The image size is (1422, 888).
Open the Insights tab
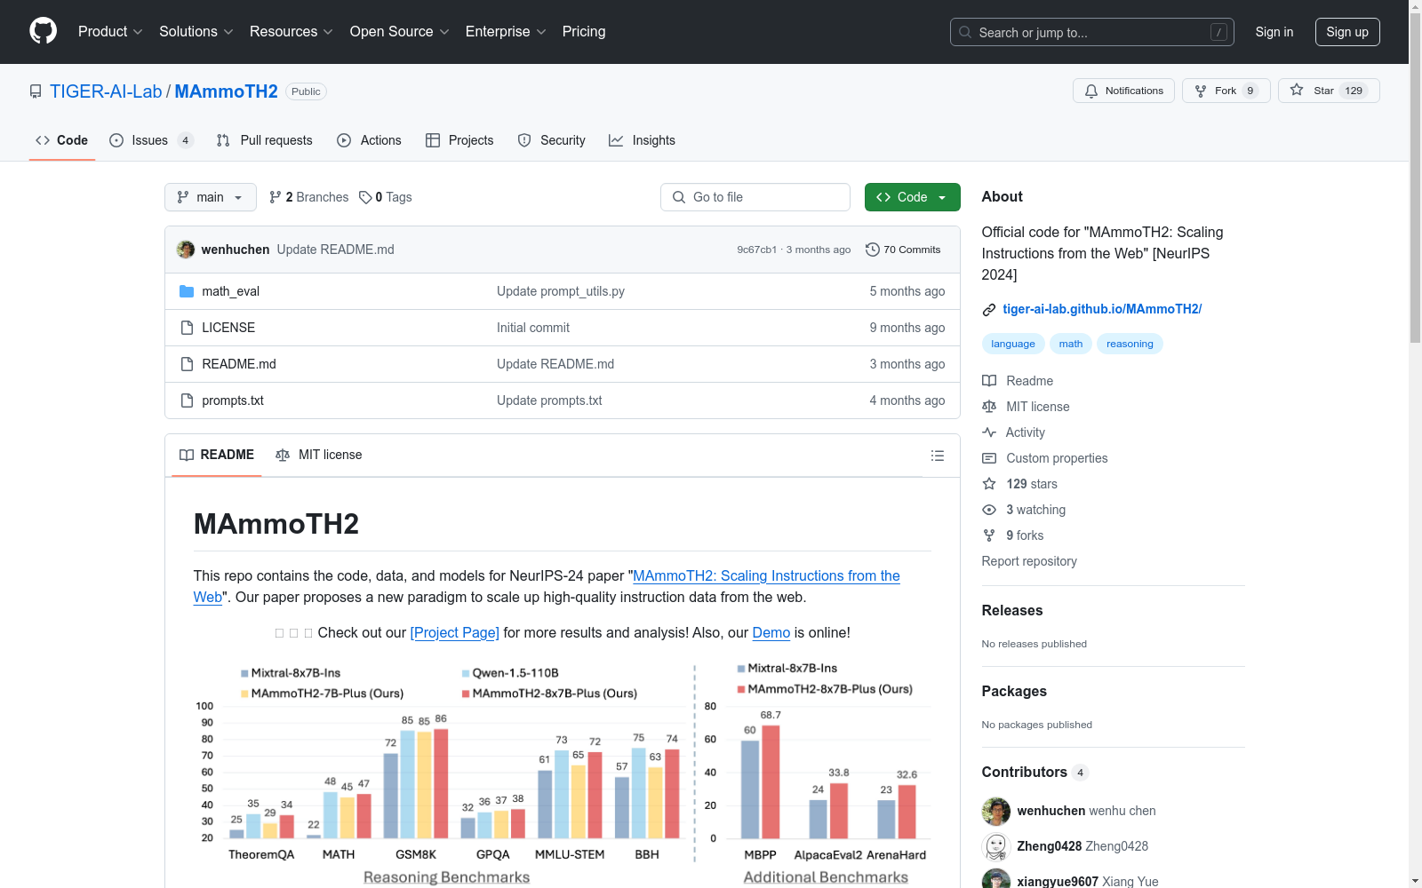pyautogui.click(x=642, y=140)
